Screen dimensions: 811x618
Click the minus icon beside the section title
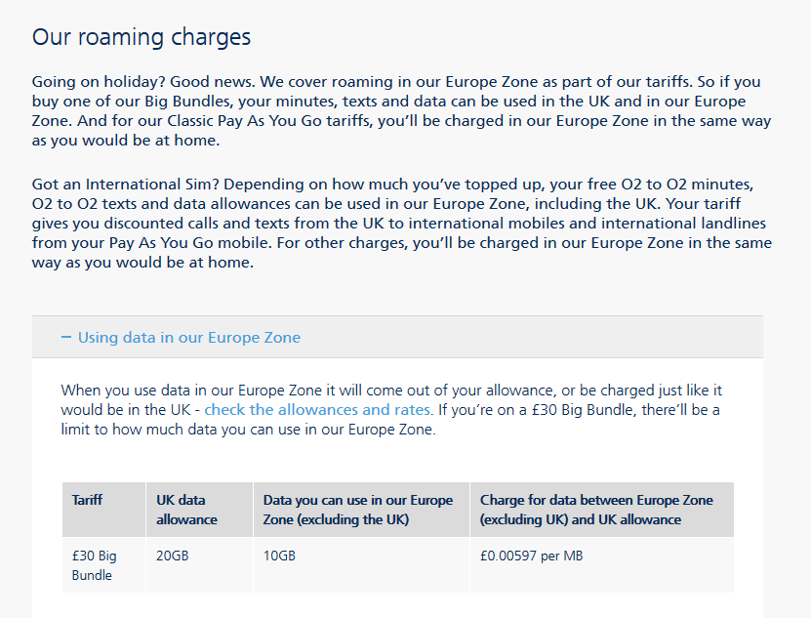pyautogui.click(x=65, y=336)
